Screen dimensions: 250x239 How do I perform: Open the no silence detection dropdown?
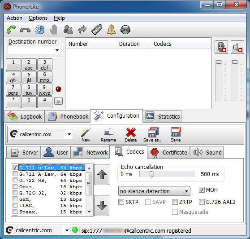tap(154, 191)
